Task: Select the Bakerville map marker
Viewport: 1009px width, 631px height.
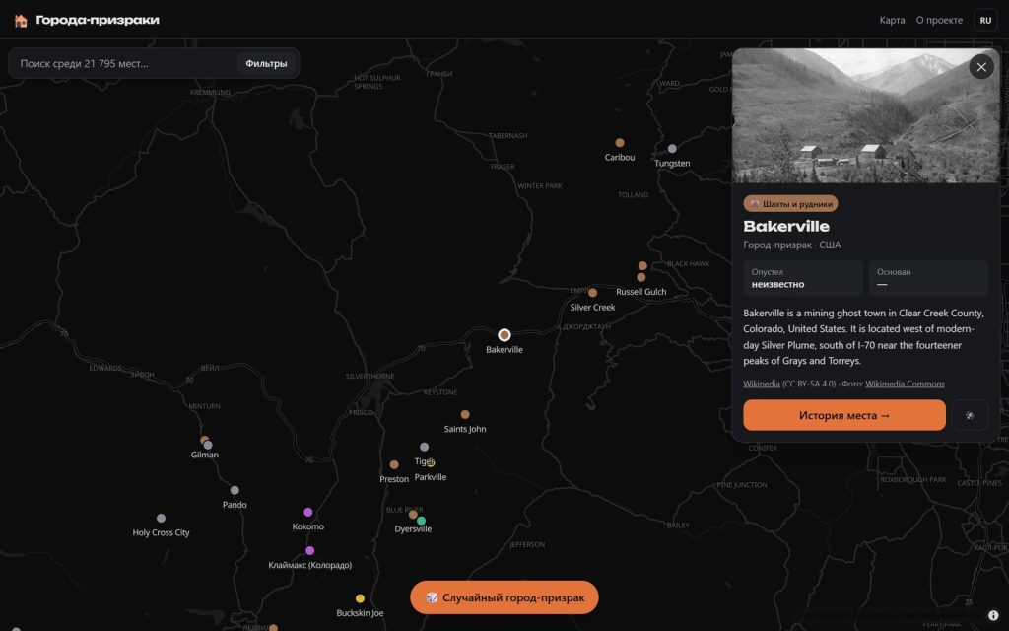Action: point(504,335)
